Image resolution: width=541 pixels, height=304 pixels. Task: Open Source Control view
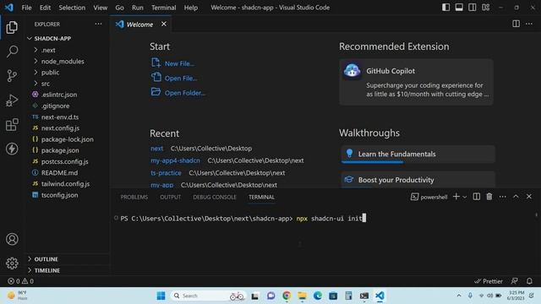click(x=12, y=75)
